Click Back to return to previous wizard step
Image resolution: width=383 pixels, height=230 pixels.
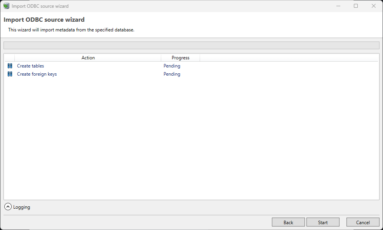288,222
